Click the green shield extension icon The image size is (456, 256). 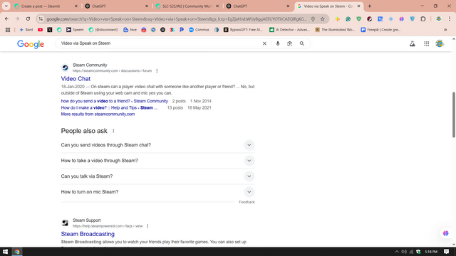point(359,19)
